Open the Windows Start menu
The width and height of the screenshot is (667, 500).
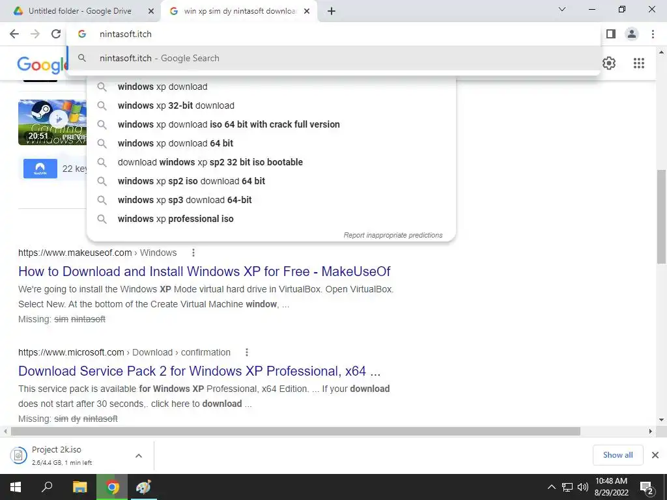pos(16,487)
